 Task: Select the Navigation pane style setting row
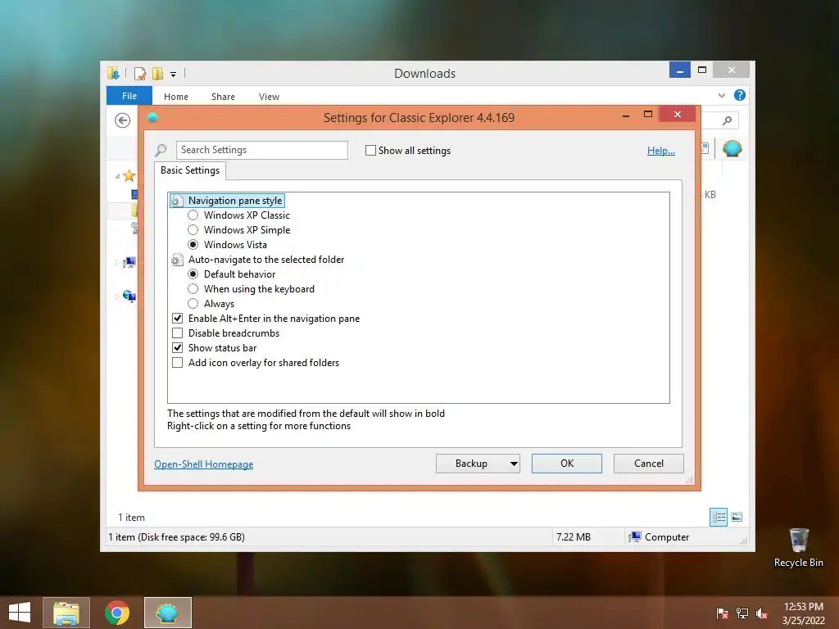pos(235,201)
